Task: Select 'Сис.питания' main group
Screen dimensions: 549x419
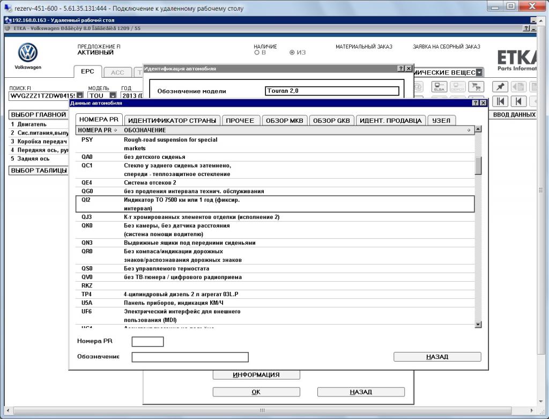Action: tap(39, 133)
